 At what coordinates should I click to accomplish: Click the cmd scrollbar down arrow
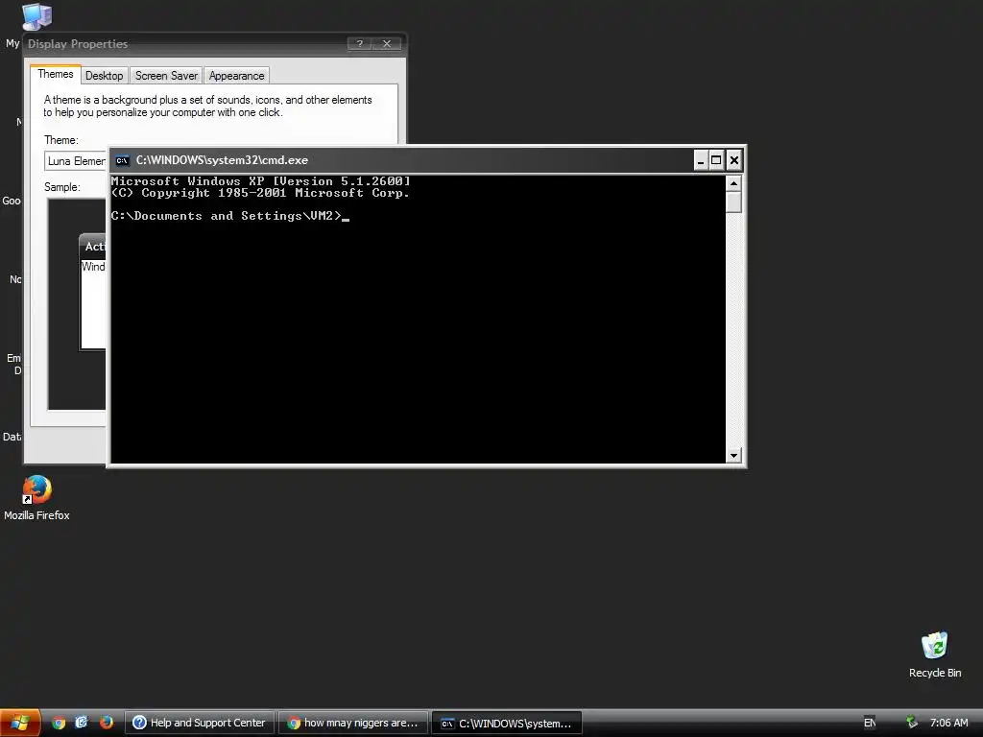(733, 456)
